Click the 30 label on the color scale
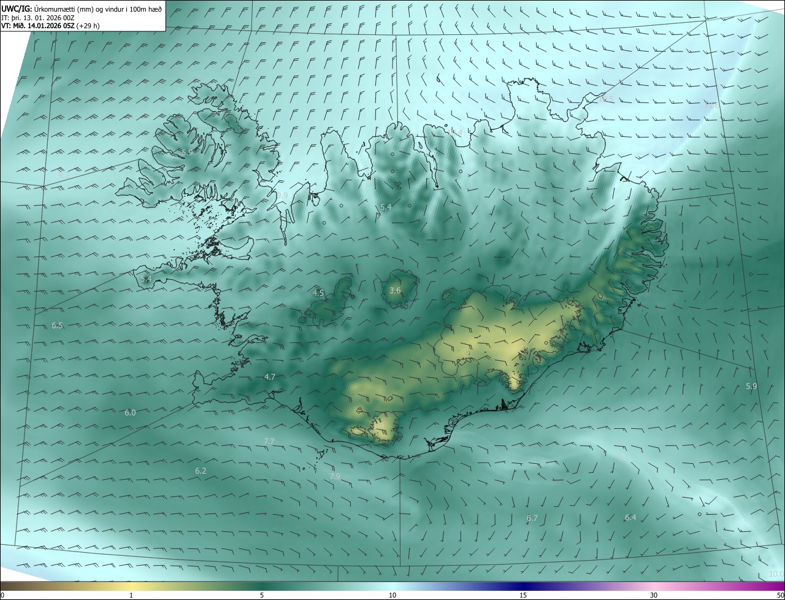Viewport: 785px width, 600px height. 654,595
